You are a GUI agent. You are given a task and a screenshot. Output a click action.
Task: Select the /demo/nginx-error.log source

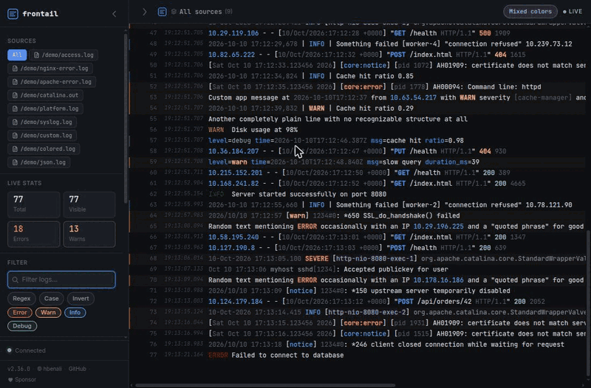click(50, 69)
